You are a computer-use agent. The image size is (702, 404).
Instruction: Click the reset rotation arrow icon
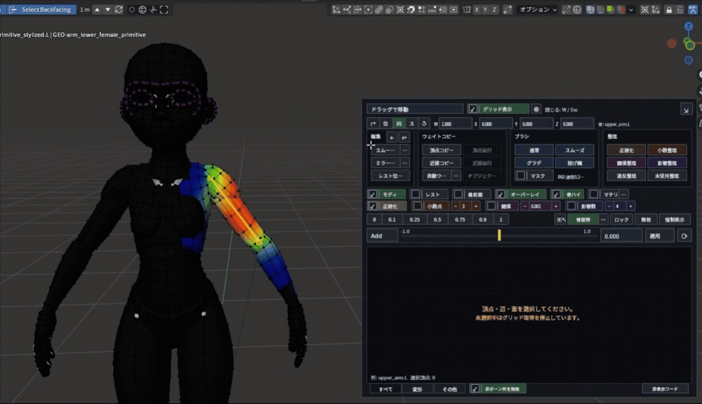point(424,123)
